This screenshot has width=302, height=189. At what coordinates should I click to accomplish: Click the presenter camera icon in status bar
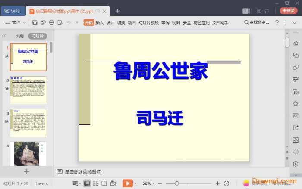point(113,183)
